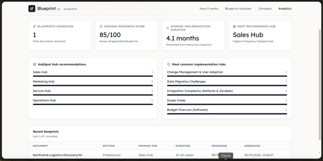
Task: Click the clock icon beside Average Implementation Duration
Action: click(168, 28)
